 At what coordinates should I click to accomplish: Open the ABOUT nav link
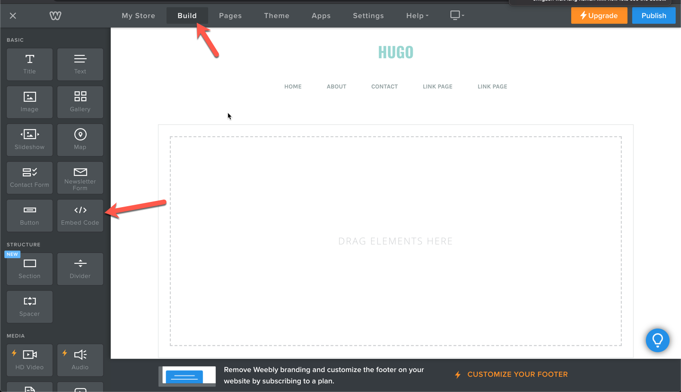336,87
